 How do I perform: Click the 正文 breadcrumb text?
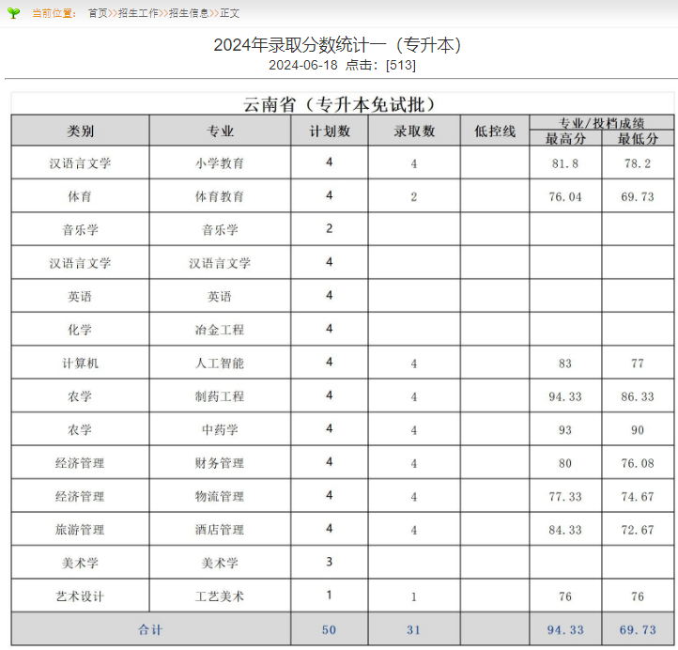point(230,13)
